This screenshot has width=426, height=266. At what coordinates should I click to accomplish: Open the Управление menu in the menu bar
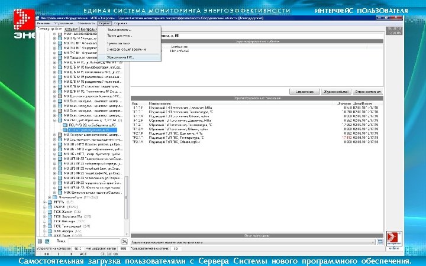coord(63,24)
